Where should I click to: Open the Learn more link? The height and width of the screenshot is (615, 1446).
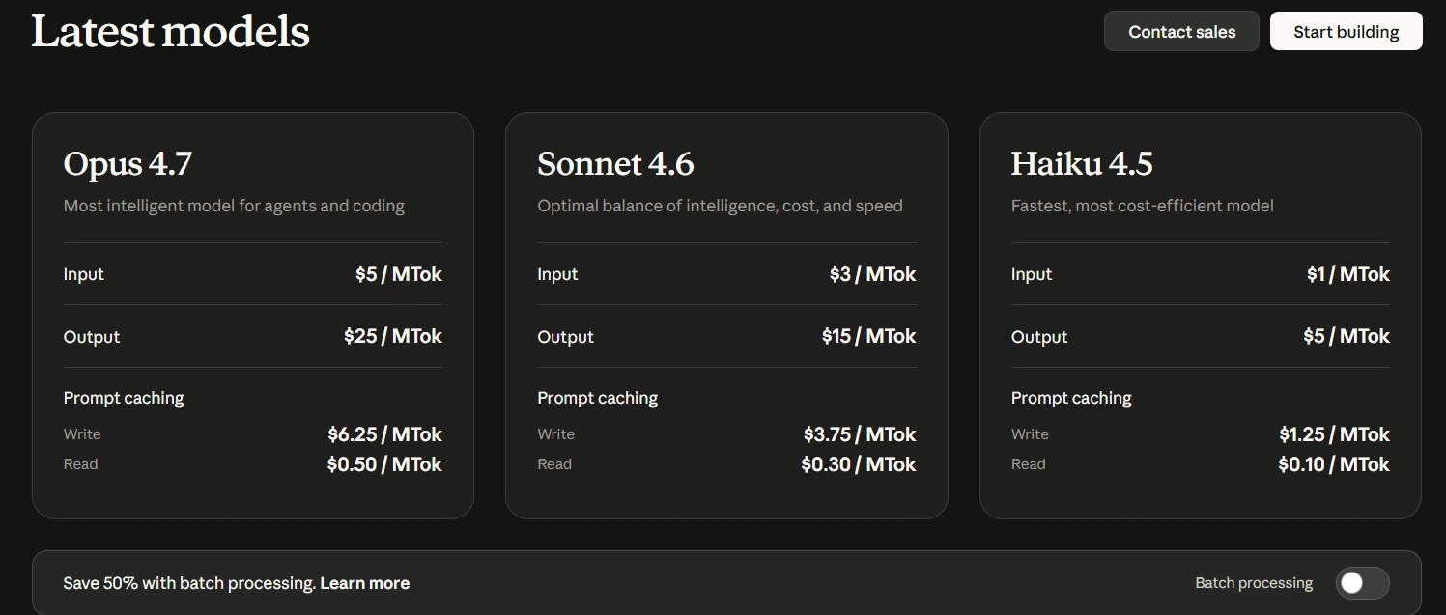(x=364, y=583)
